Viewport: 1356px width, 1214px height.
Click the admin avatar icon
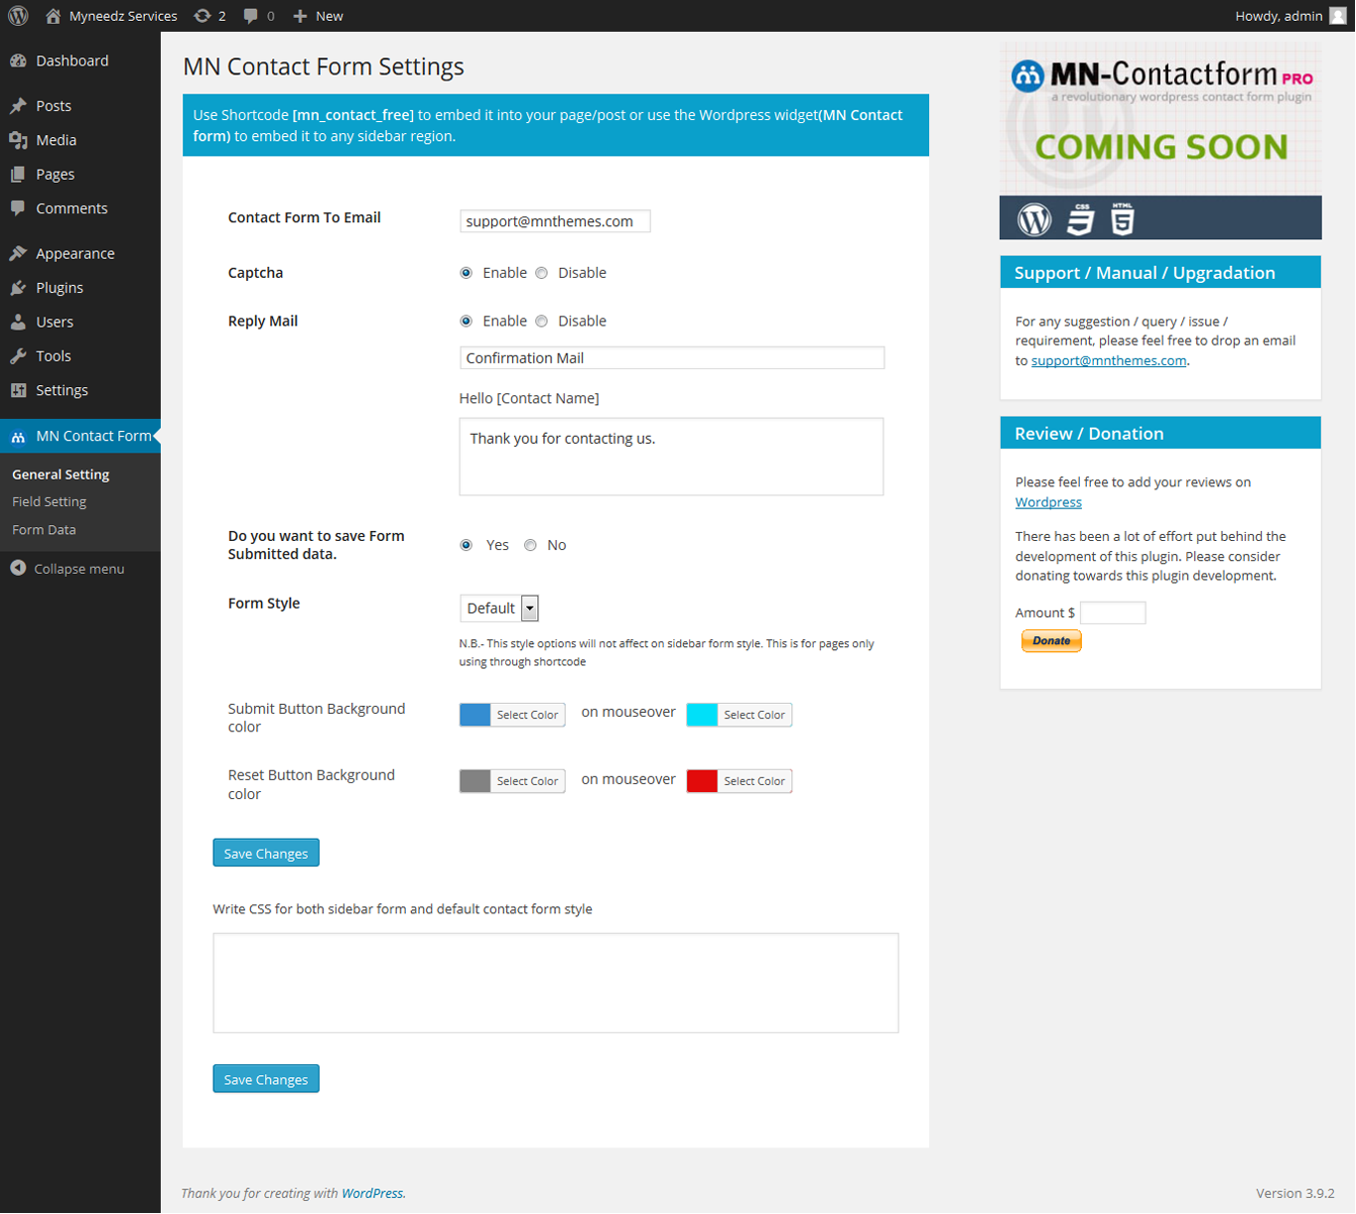(x=1338, y=16)
